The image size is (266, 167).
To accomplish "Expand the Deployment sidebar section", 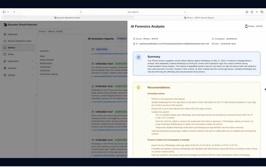I will pyautogui.click(x=32, y=61).
